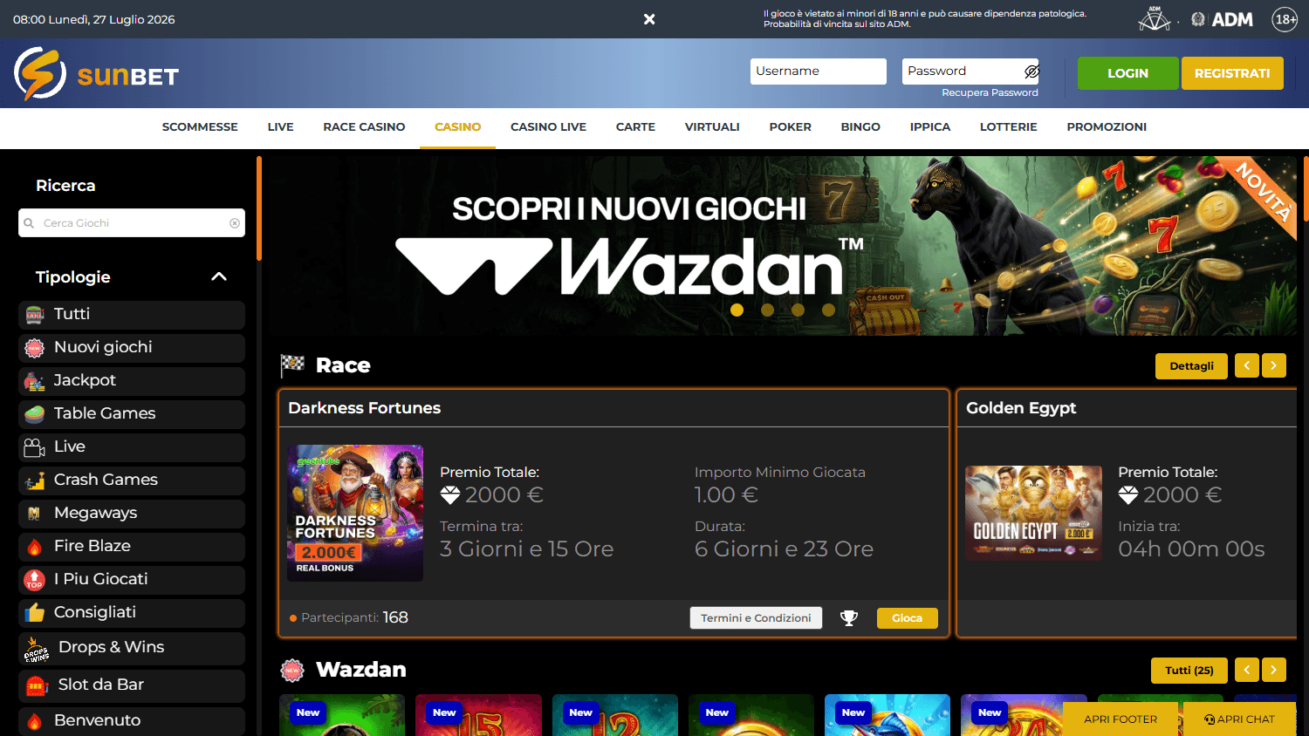
Task: Open Golden Egypt game thumbnail
Action: click(x=1033, y=513)
